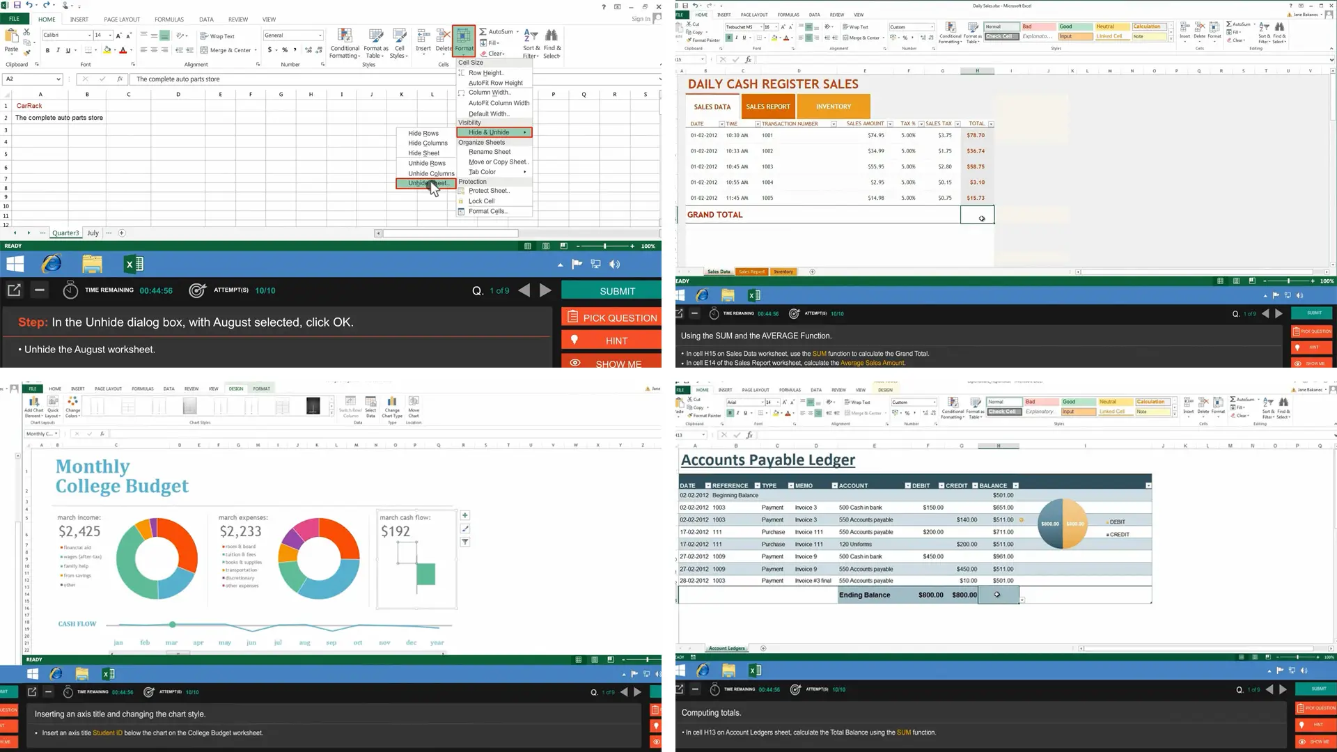Click the Excel taskbar icon under the CarRack window
The width and height of the screenshot is (1337, 752).
pos(133,264)
